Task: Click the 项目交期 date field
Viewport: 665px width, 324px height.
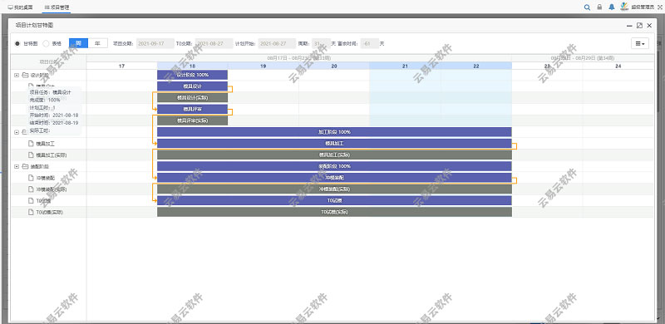Action: [x=155, y=43]
